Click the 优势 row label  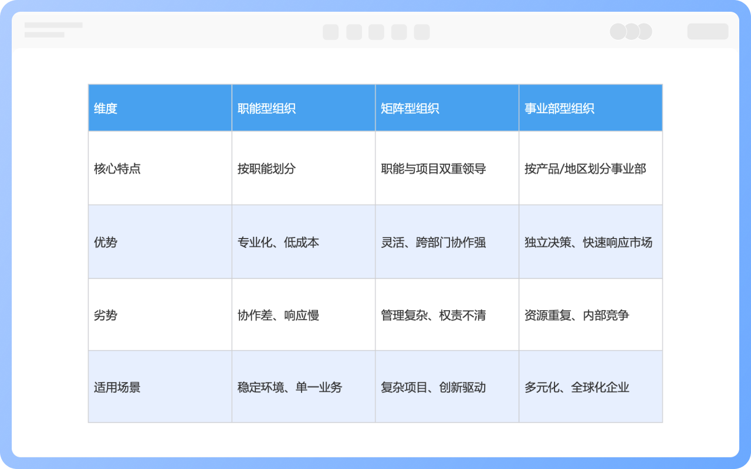click(160, 242)
